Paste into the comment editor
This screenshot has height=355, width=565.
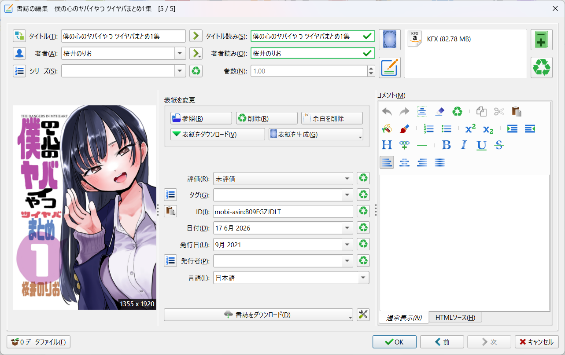[x=516, y=112]
